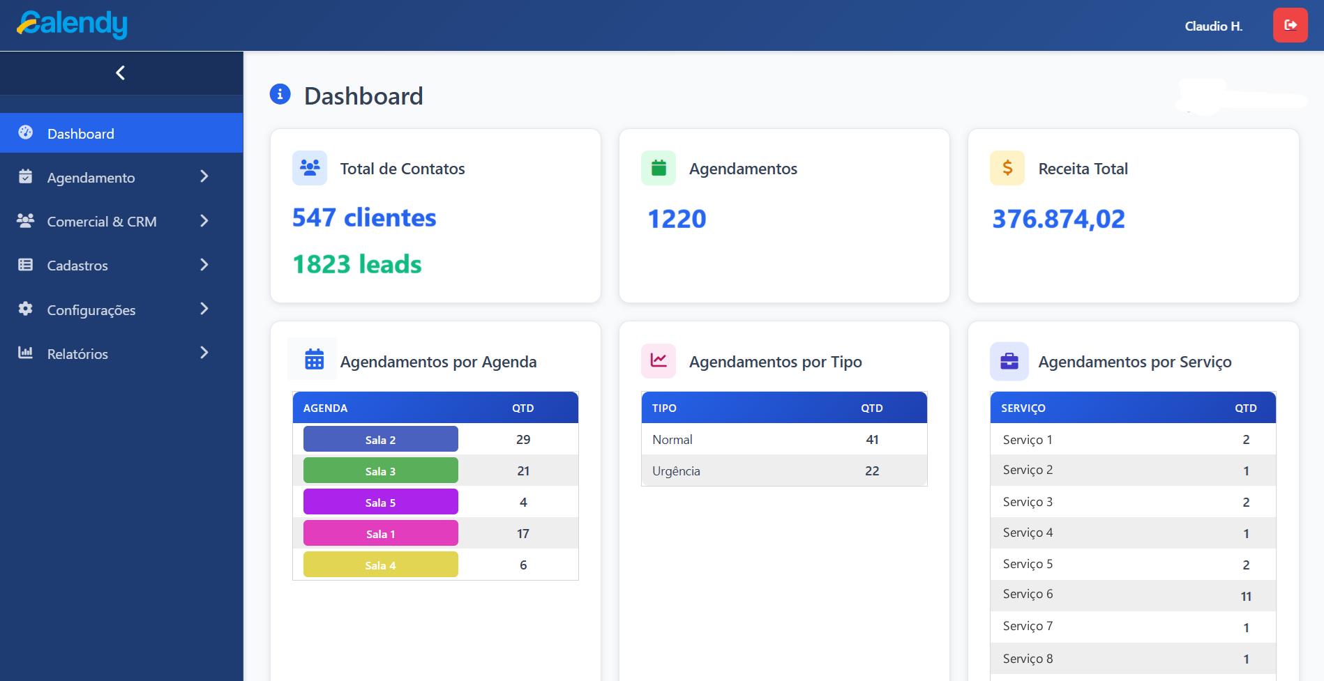Expand the Relatórios menu chevron

click(x=204, y=353)
